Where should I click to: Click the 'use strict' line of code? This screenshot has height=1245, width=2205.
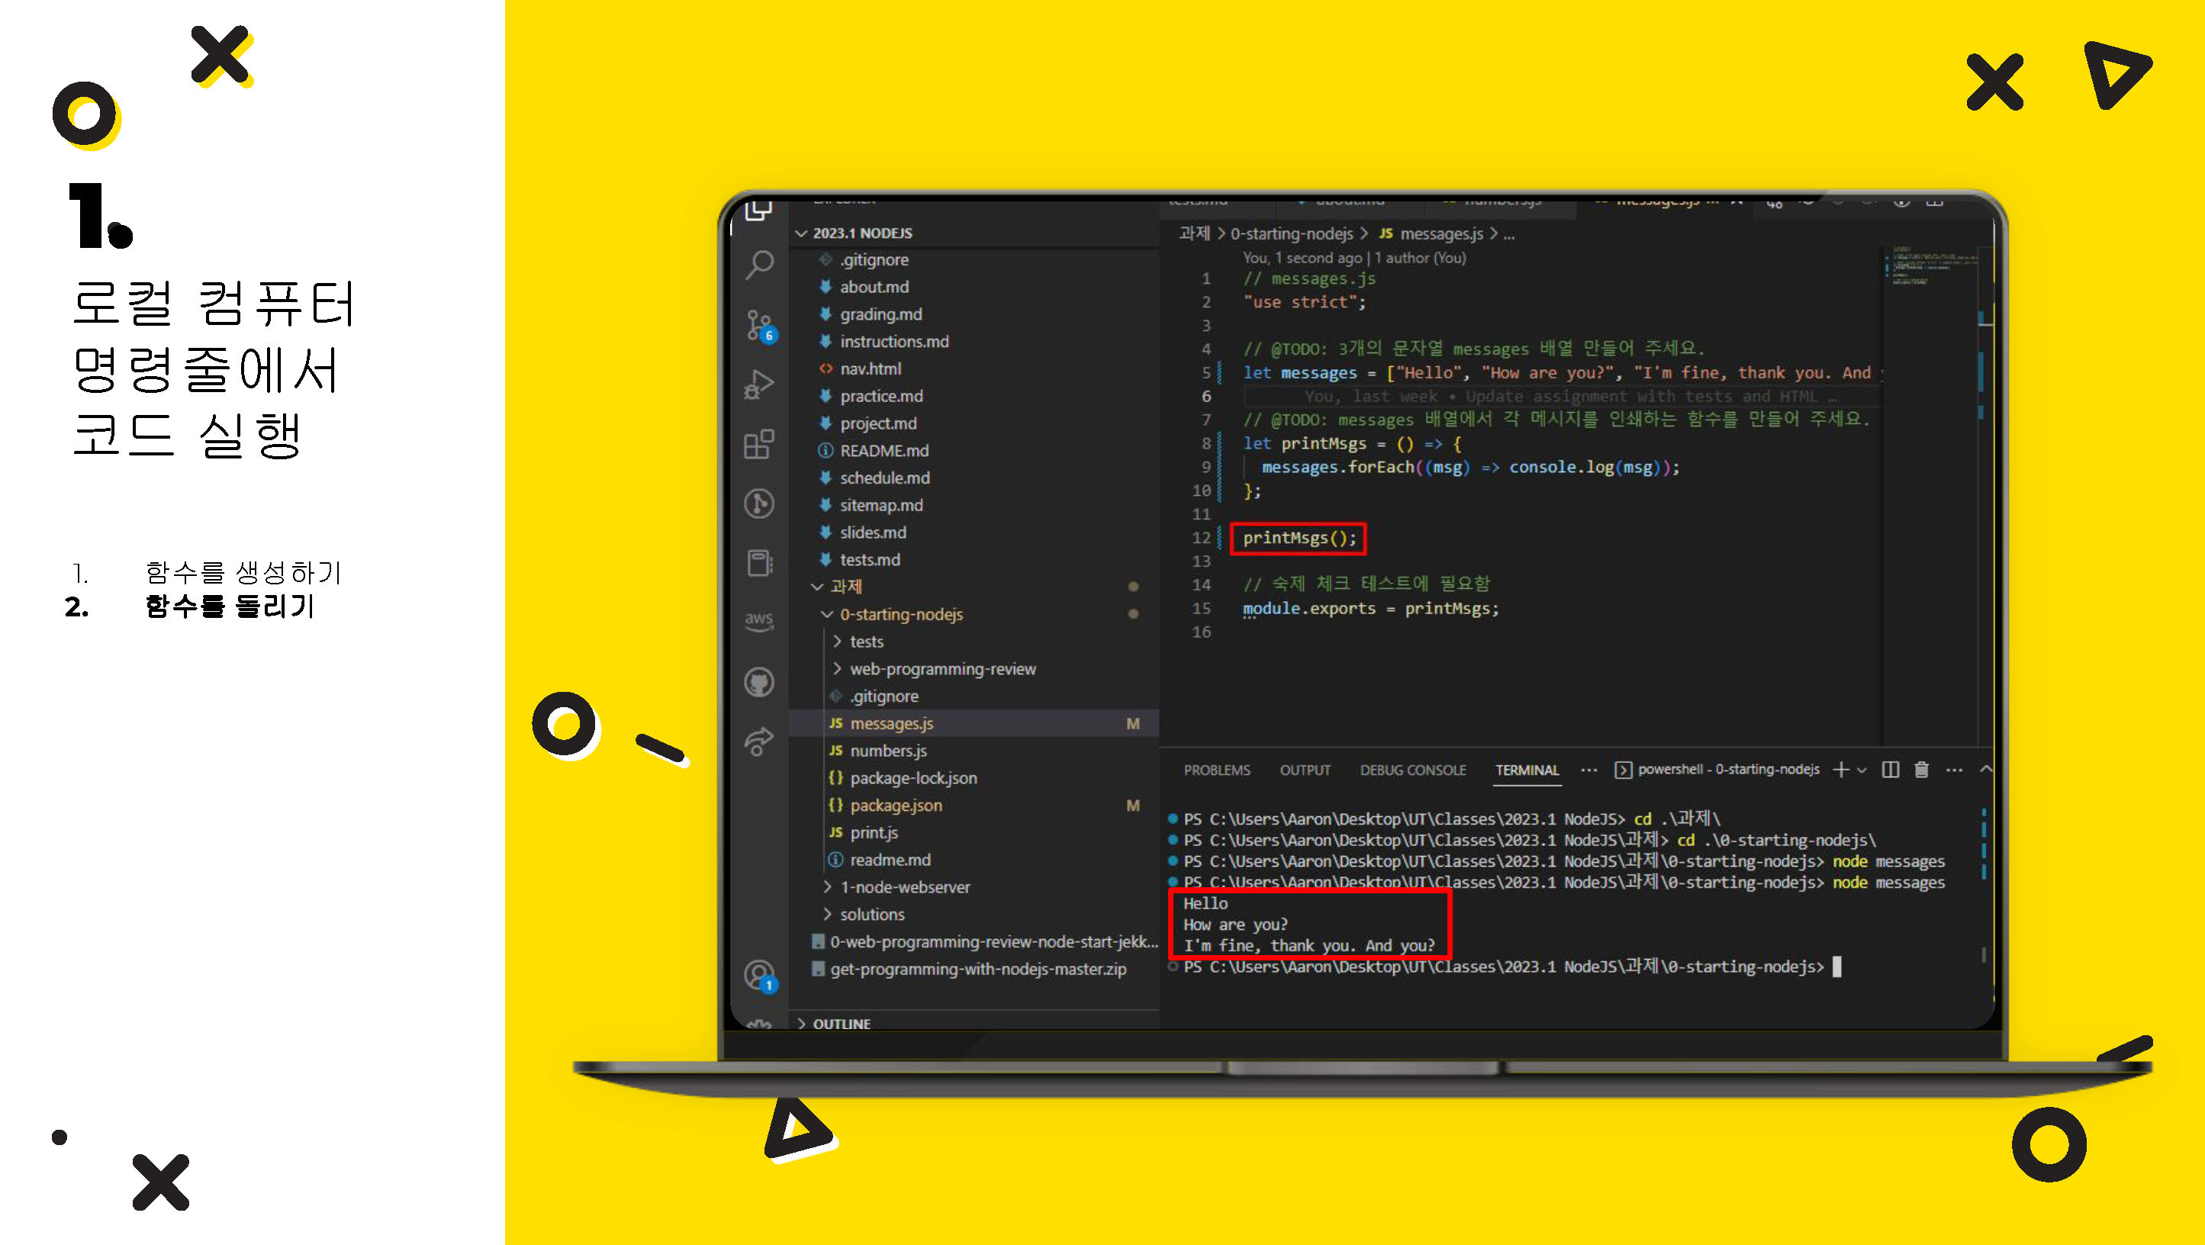click(1305, 302)
